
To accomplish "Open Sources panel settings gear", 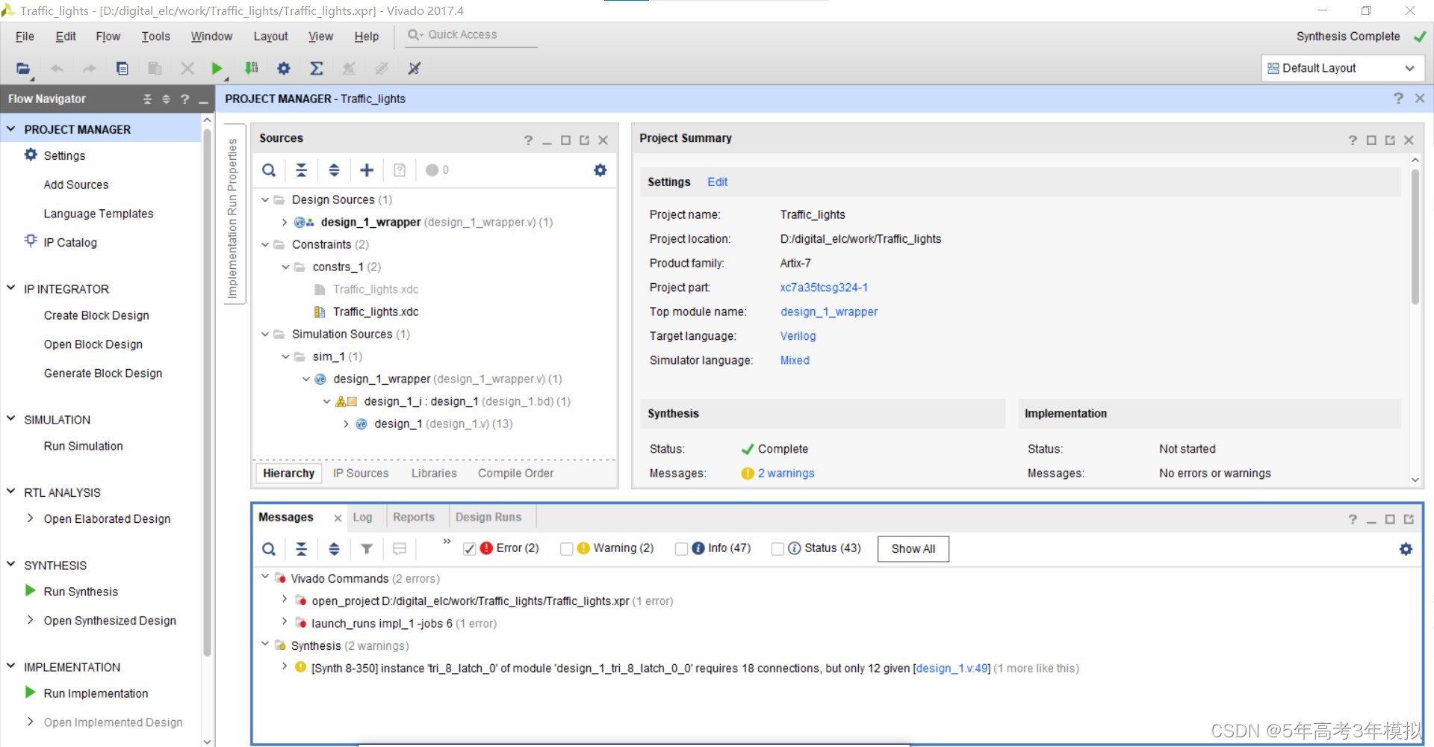I will click(600, 170).
